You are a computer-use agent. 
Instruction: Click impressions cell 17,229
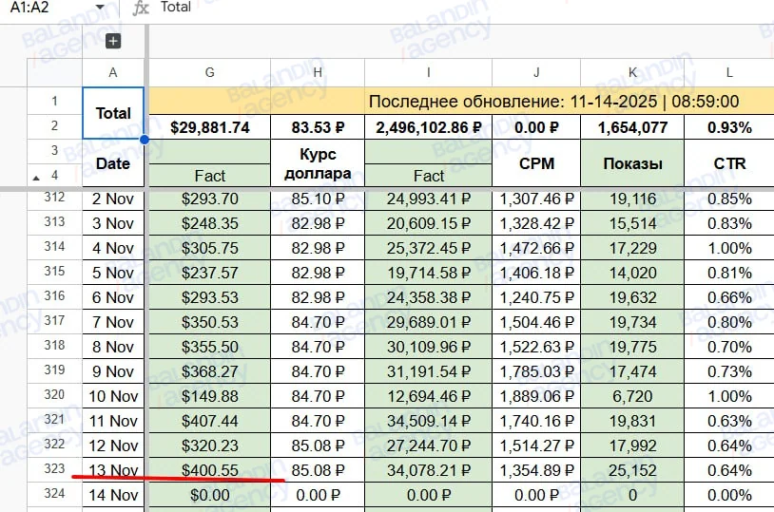pyautogui.click(x=633, y=248)
